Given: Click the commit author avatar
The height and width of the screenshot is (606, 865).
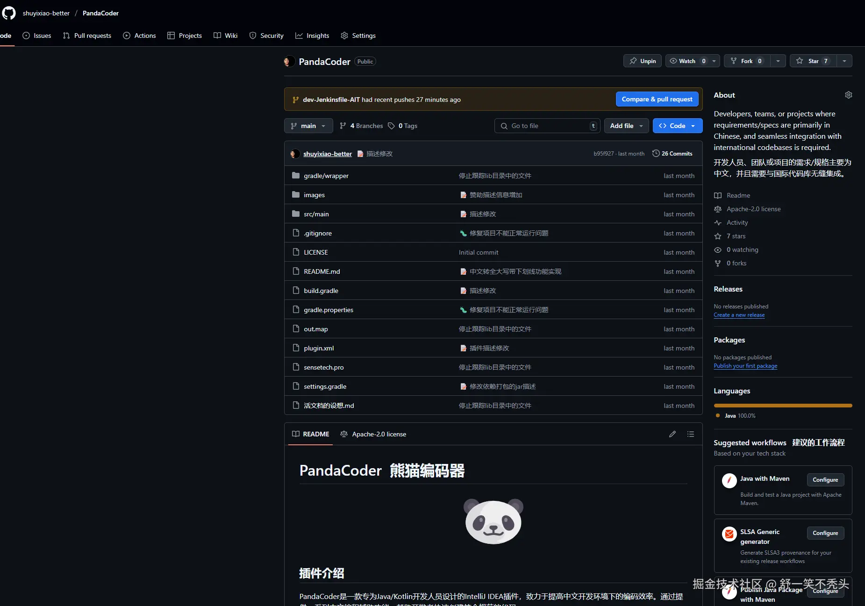Looking at the screenshot, I should [x=295, y=154].
